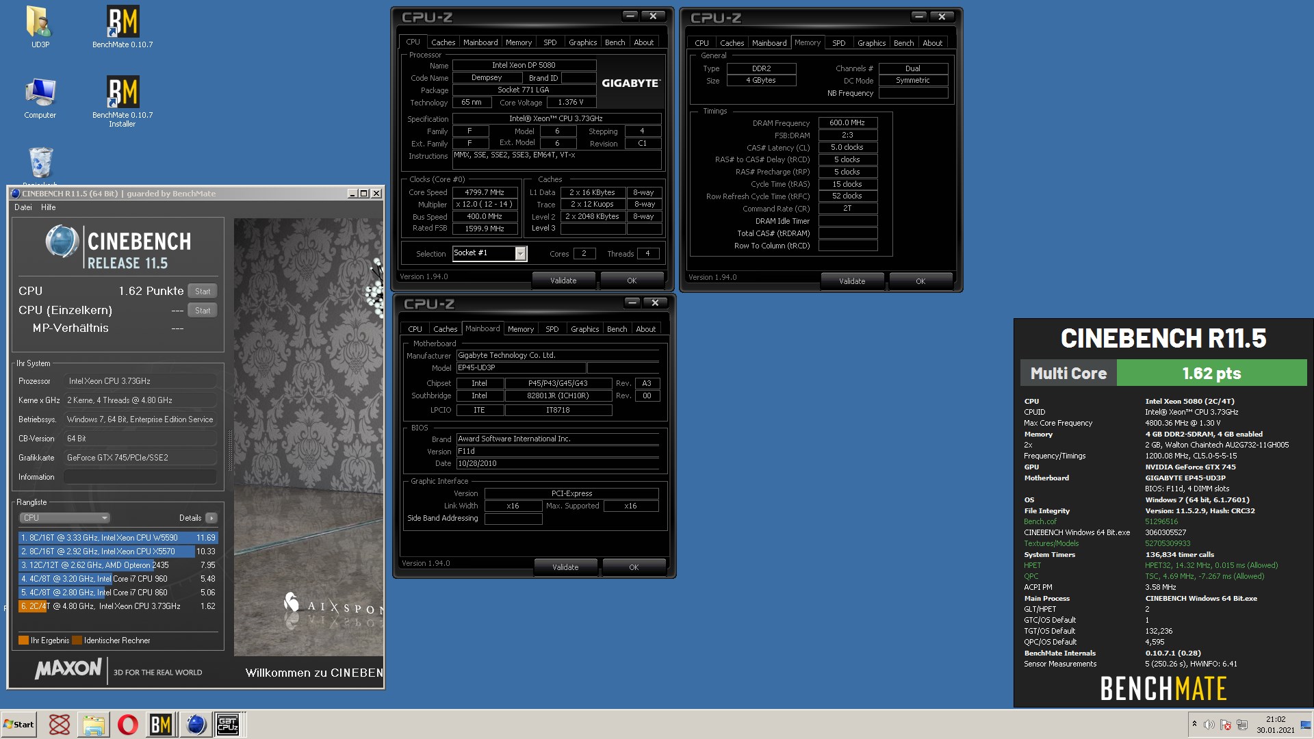Minimize the Cinebench R11.5 window
Viewport: 1314px width, 739px height.
[x=352, y=194]
